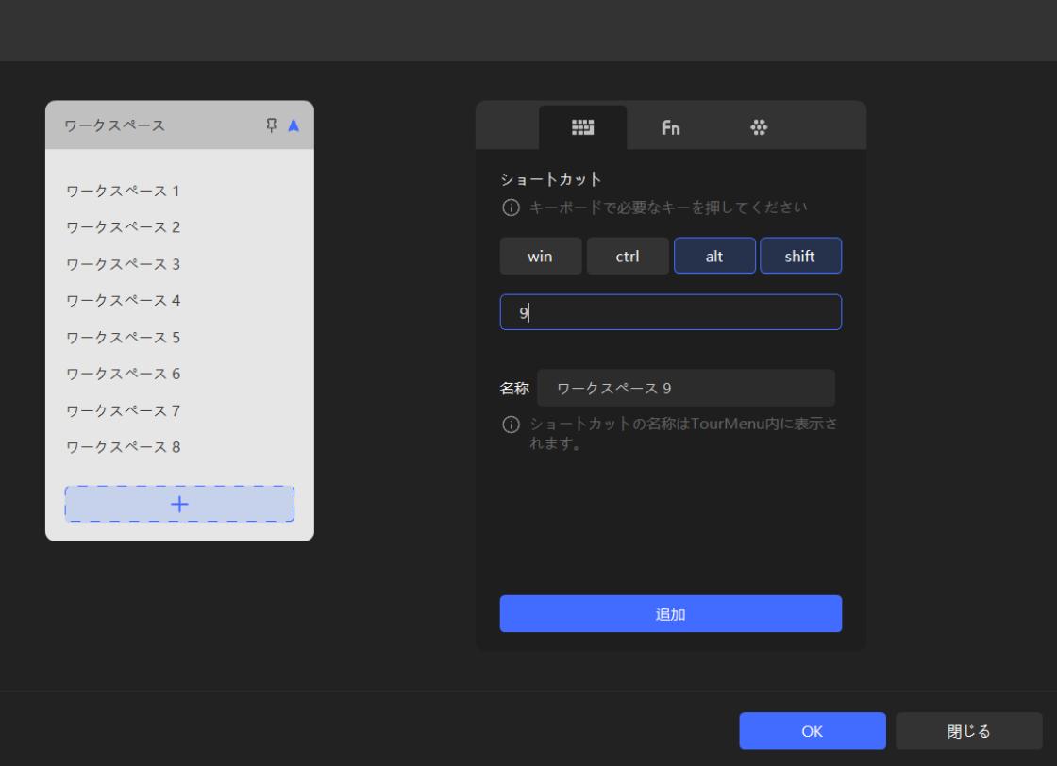Select ワークスペース 5 in the list
This screenshot has width=1057, height=766.
pyautogui.click(x=123, y=338)
